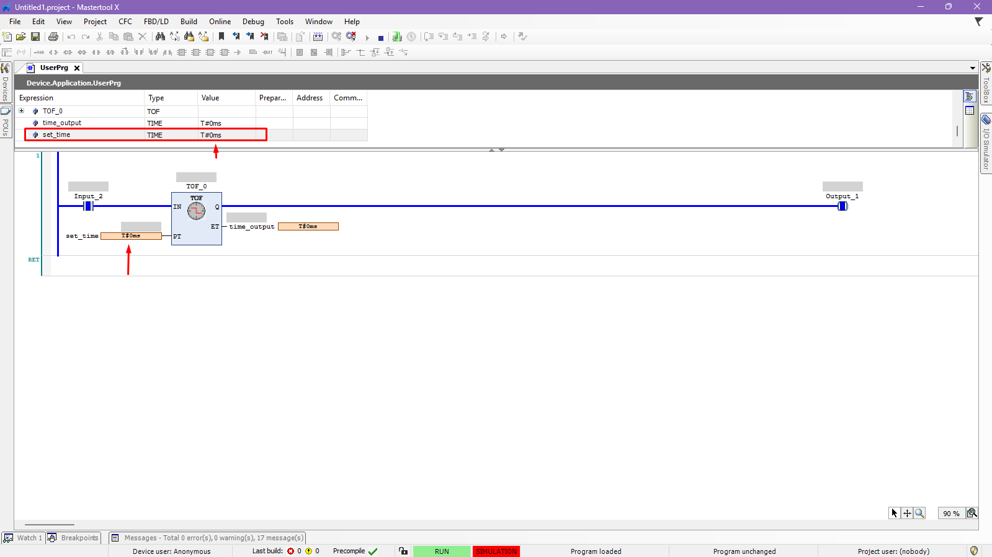Toggle the Output_1 coil
The width and height of the screenshot is (992, 557).
tap(842, 206)
